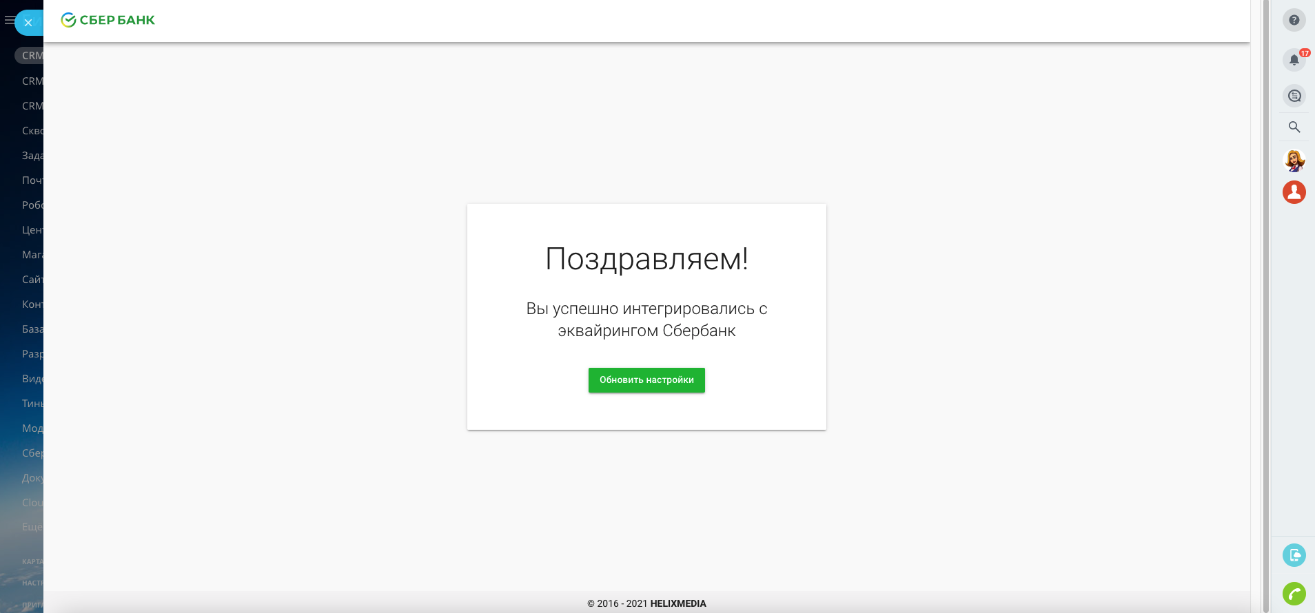Close the Sberbank slider panel

coord(28,23)
